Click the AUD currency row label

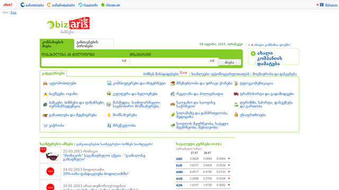point(180,178)
